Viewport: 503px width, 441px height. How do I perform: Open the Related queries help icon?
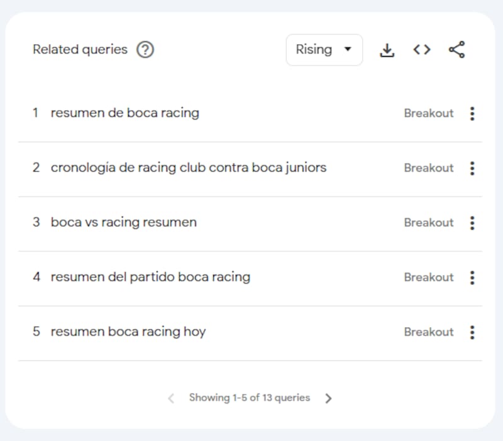point(145,50)
